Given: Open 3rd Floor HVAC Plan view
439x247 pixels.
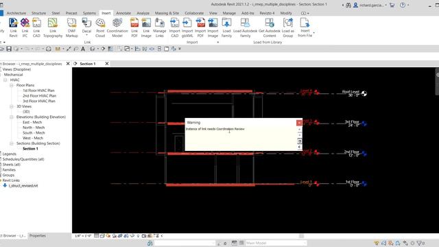Looking at the screenshot, I should (39, 101).
